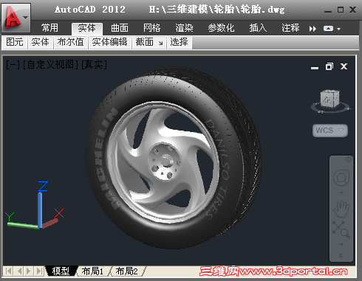Open the [自定义视图] view menu
Image resolution: width=362 pixels, height=281 pixels.
(x=51, y=65)
